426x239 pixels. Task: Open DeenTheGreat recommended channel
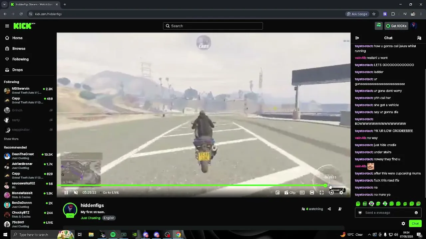click(28, 156)
